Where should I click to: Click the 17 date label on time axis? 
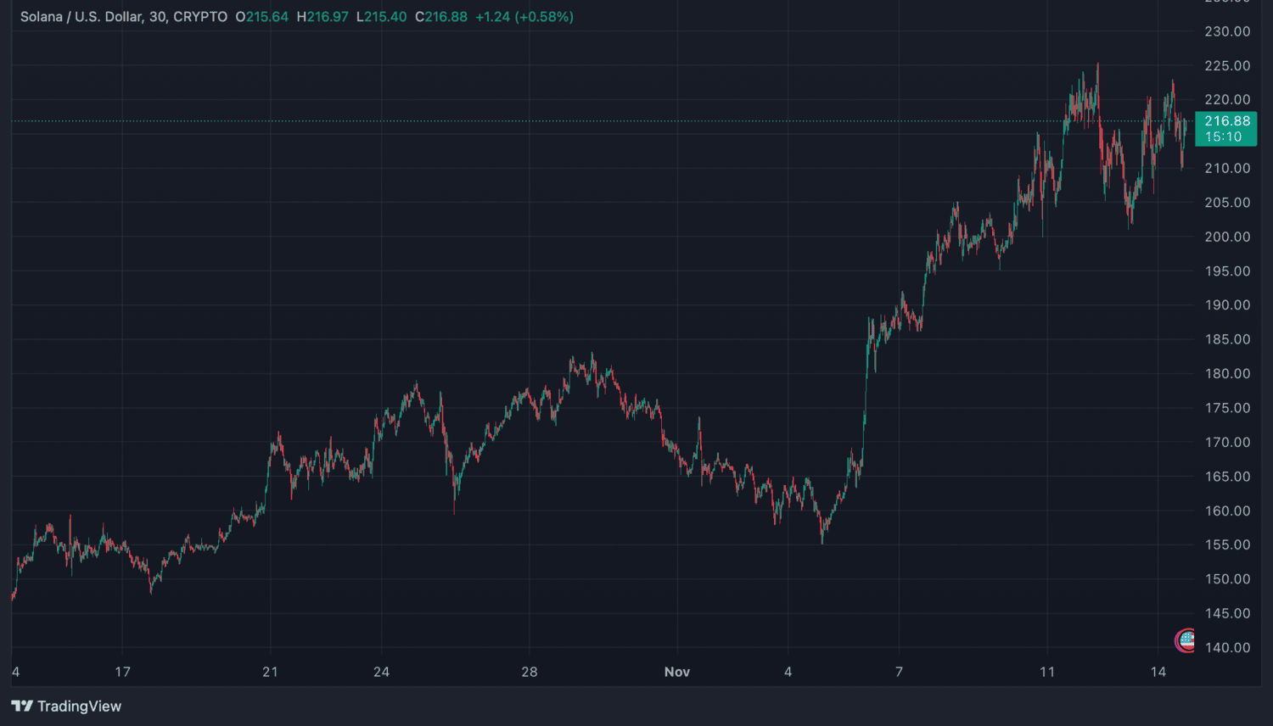pyautogui.click(x=123, y=672)
